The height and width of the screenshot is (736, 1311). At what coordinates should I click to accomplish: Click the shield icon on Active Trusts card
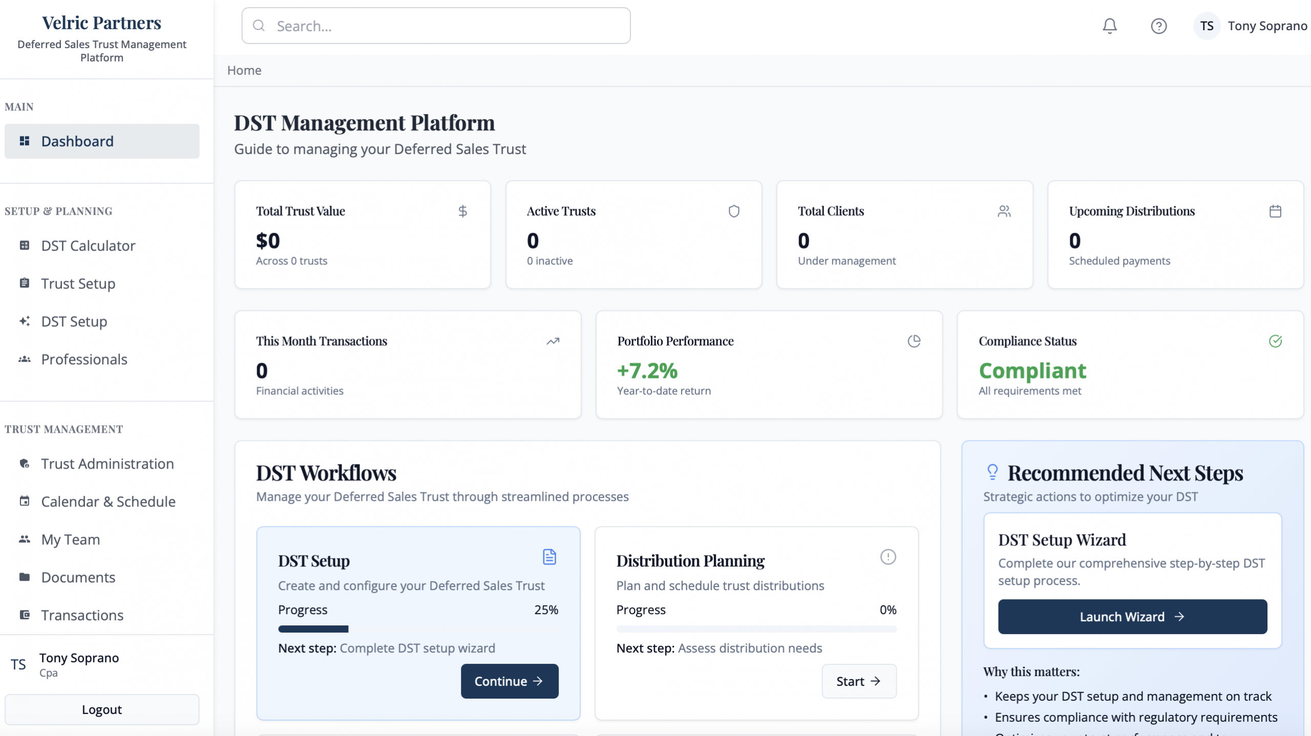coord(734,211)
